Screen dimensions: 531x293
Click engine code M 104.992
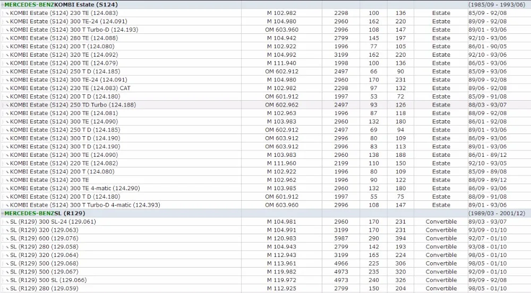(281, 55)
